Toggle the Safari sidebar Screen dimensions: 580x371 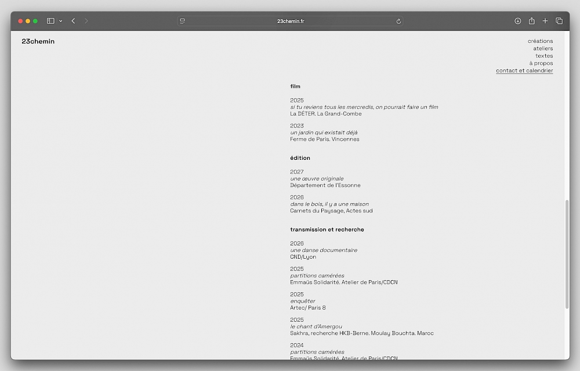(50, 21)
